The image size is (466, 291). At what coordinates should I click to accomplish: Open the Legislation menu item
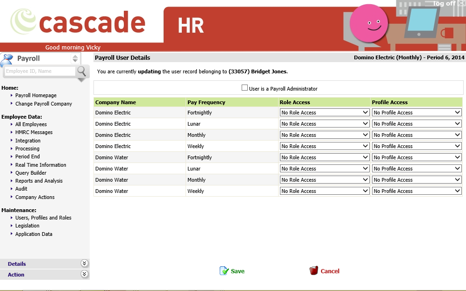[27, 226]
